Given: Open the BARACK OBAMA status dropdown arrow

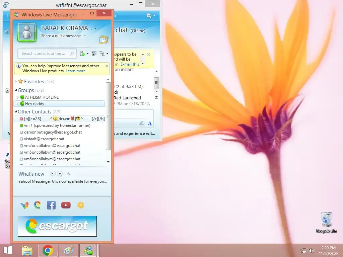Looking at the screenshot, I should point(95,28).
